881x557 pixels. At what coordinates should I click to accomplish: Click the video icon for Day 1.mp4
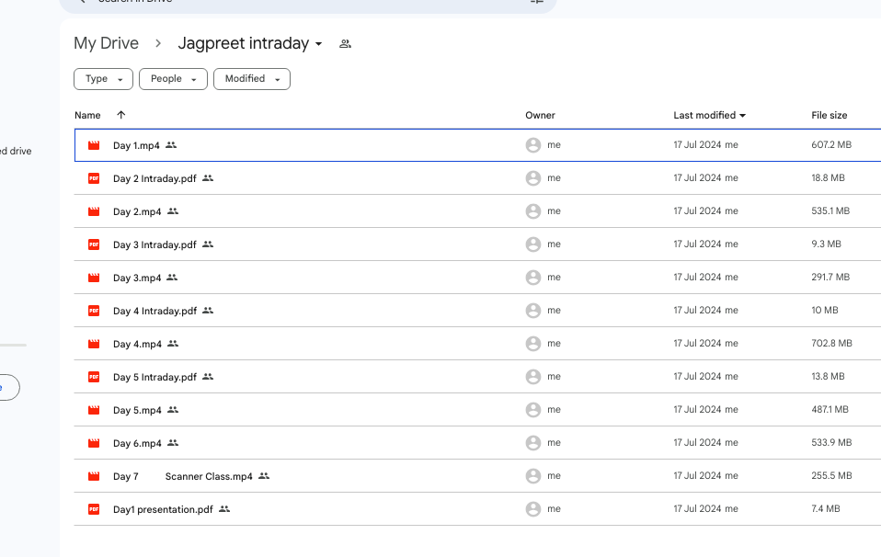94,145
